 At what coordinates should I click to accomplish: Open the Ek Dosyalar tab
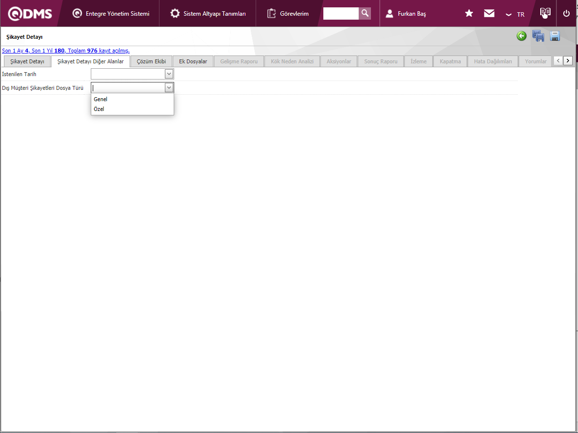click(193, 61)
